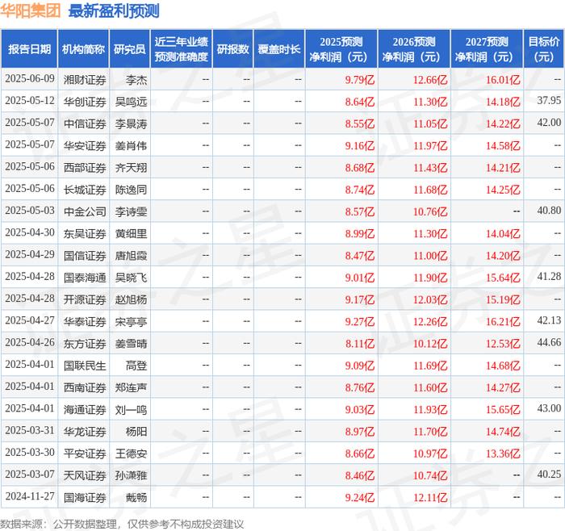Click analyst name 郑连声
565x531 pixels.
tap(131, 387)
